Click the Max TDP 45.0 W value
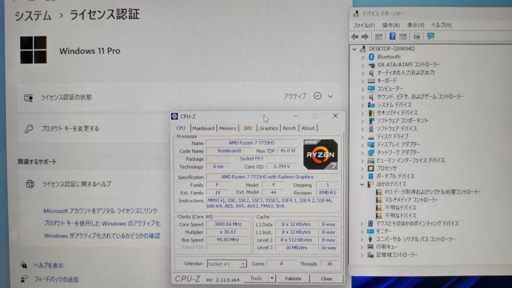The width and height of the screenshot is (512, 288). (288, 150)
